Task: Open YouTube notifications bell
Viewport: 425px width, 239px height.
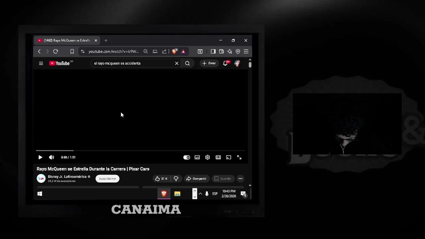Action: tap(225, 63)
